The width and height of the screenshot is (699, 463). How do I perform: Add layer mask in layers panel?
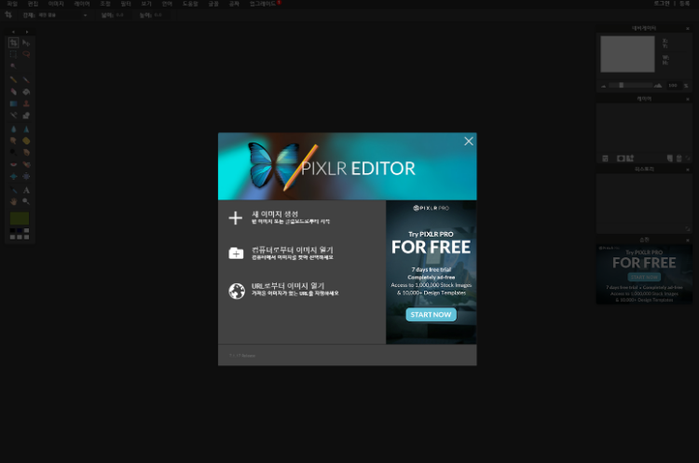tap(621, 158)
